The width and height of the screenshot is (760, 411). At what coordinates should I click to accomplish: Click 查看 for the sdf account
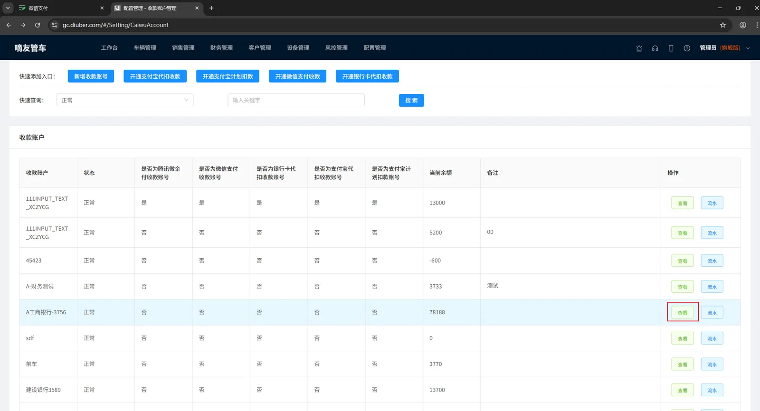coord(683,338)
